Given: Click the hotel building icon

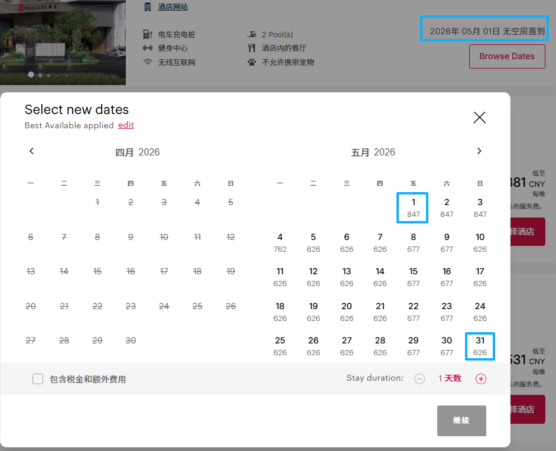Looking at the screenshot, I should click(x=148, y=7).
